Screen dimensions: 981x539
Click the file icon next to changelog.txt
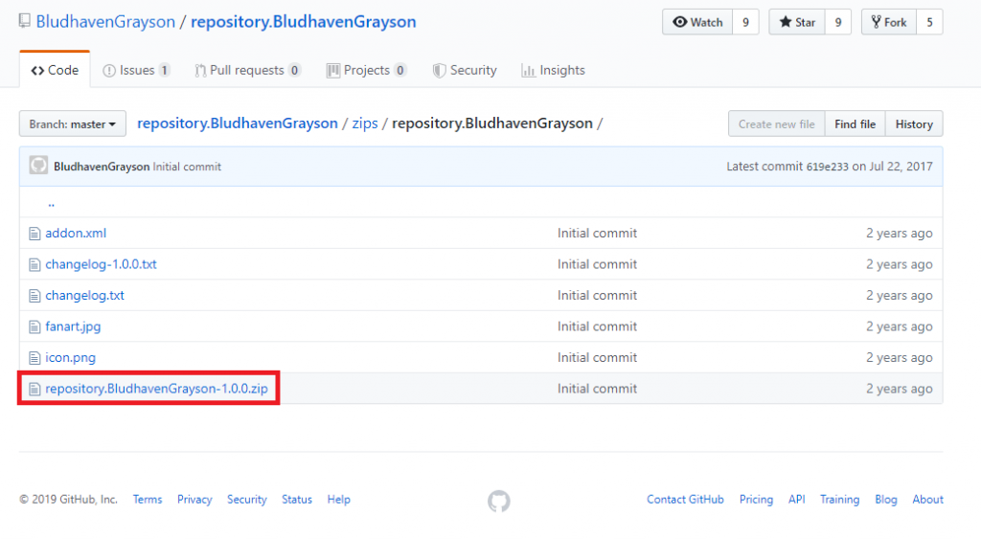[34, 296]
